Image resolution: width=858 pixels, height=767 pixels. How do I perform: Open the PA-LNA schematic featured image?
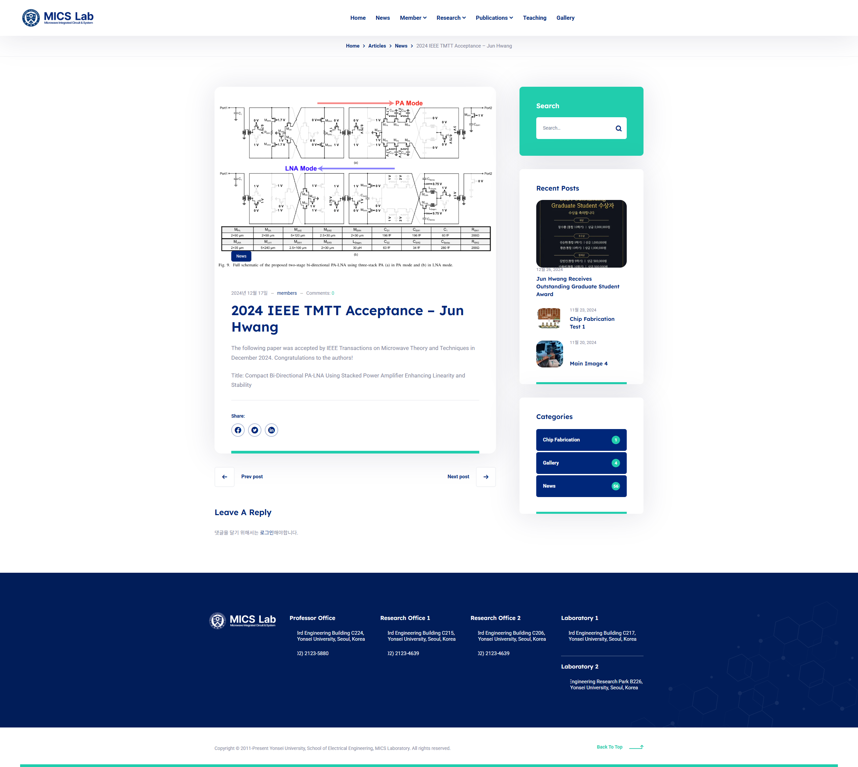coord(355,181)
